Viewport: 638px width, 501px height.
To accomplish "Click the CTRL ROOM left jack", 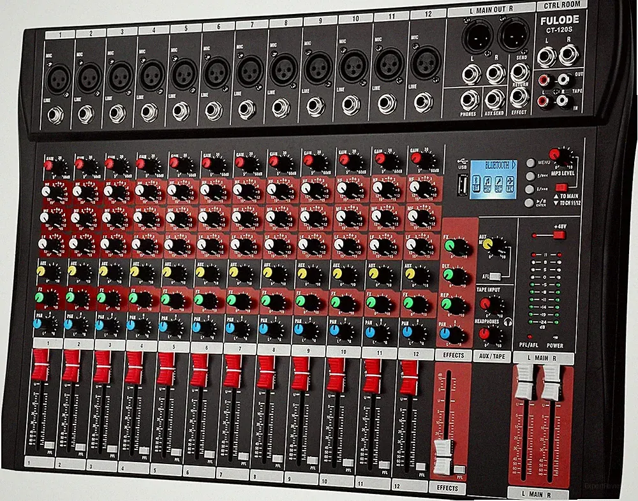I will 546,56.
